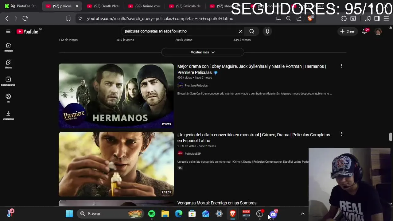Close the active peliculas tab
The width and height of the screenshot is (393, 221).
(x=77, y=6)
